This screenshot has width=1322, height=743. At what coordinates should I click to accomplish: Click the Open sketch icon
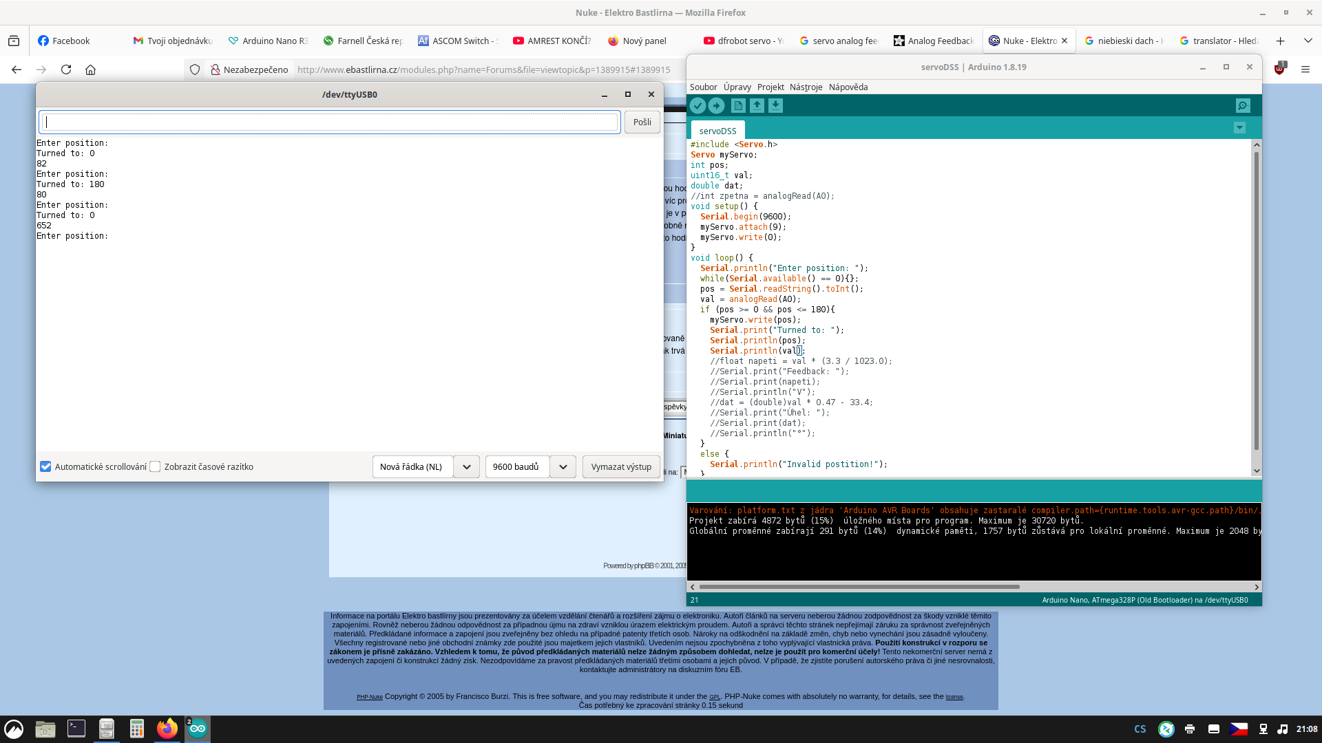757,105
